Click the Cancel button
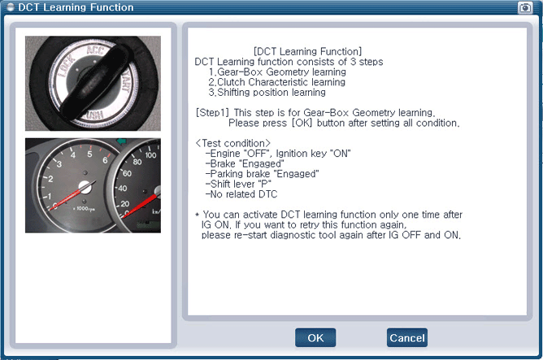 pyautogui.click(x=407, y=337)
